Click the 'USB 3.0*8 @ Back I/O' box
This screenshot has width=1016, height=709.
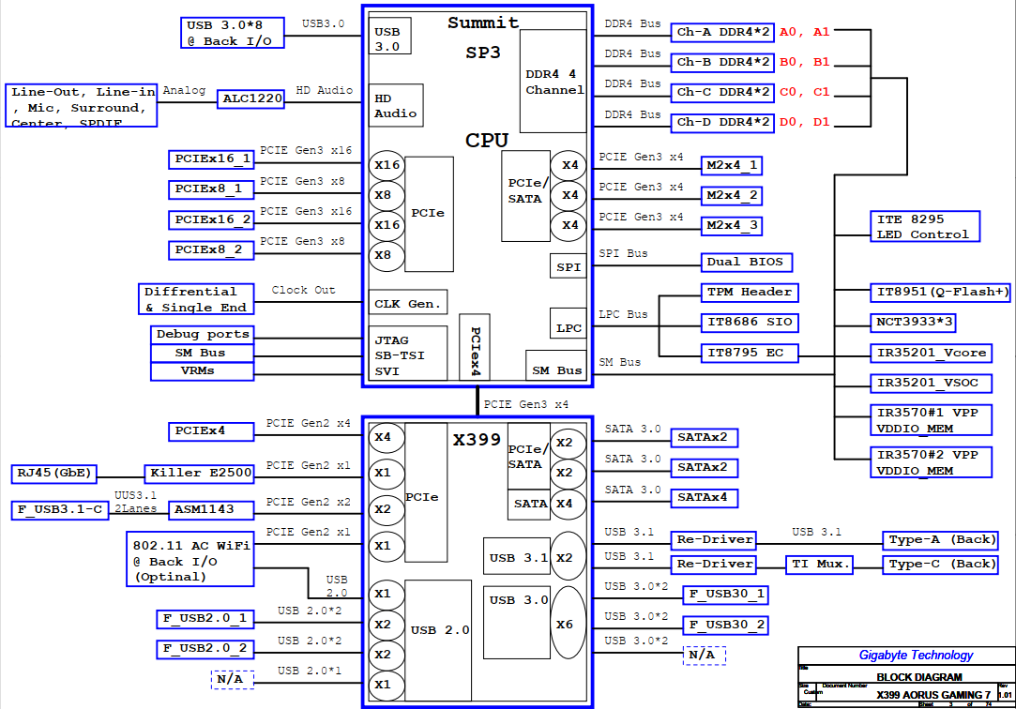pos(232,33)
